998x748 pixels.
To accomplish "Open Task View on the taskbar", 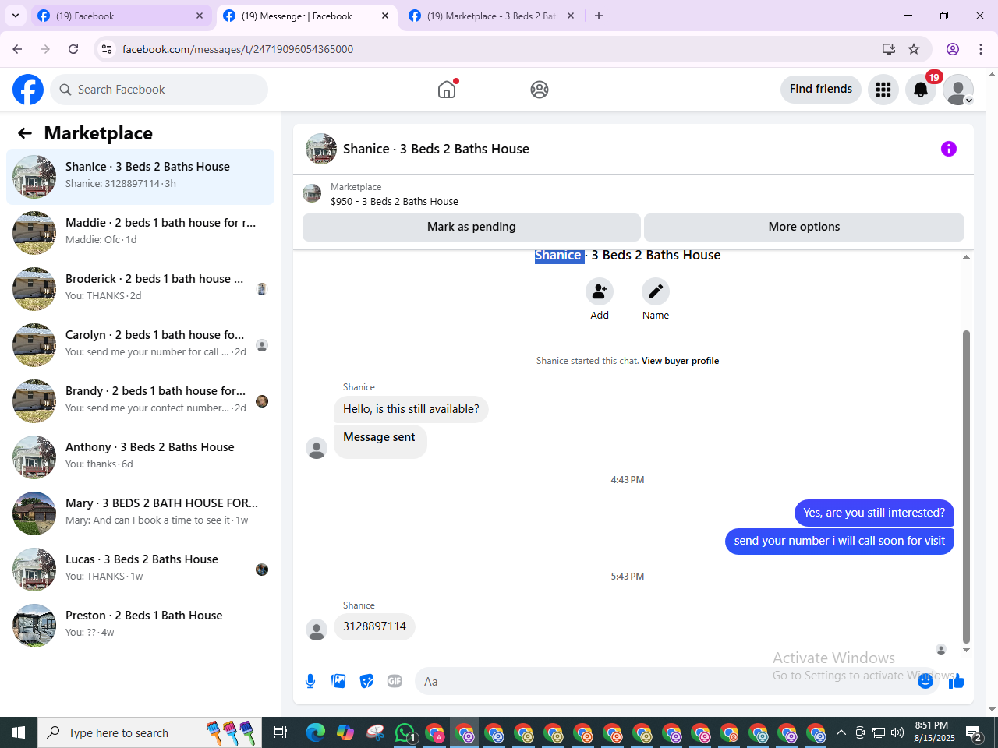I will pyautogui.click(x=281, y=732).
